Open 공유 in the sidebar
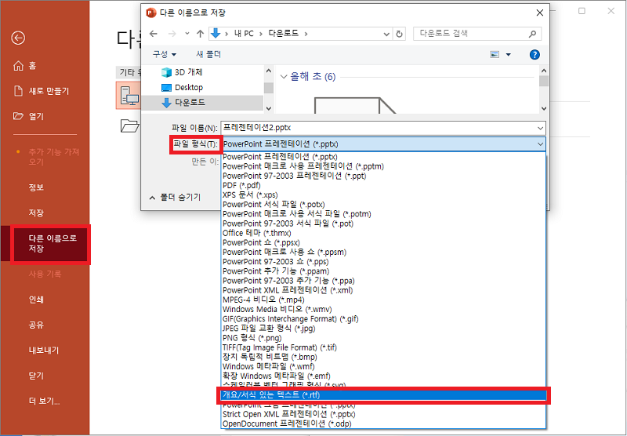The height and width of the screenshot is (436, 627). (36, 325)
